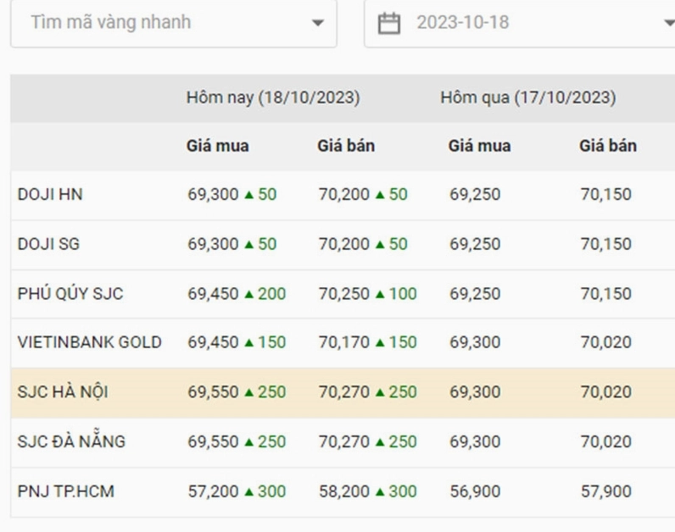Screen dimensions: 675x532
Task: Select the 2023-10-18 date field
Action: coord(520,23)
